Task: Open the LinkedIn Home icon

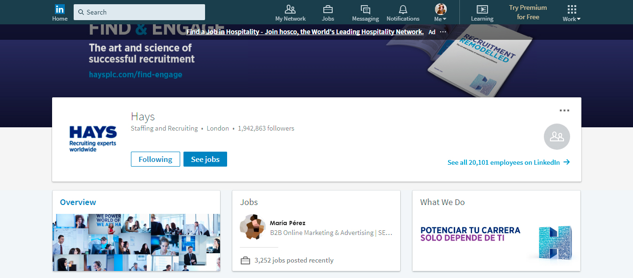Action: (60, 8)
